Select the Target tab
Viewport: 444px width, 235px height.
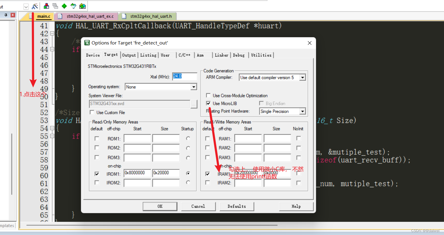(x=111, y=55)
